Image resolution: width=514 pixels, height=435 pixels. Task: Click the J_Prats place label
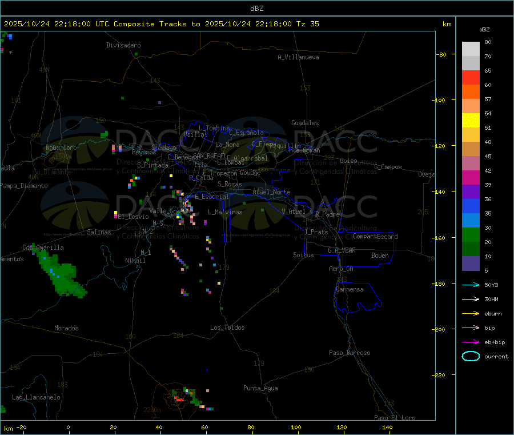(x=316, y=232)
